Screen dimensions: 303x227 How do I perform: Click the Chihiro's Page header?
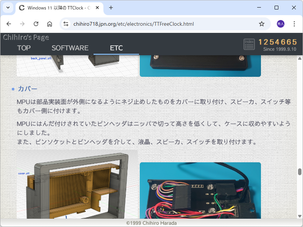click(x=26, y=37)
